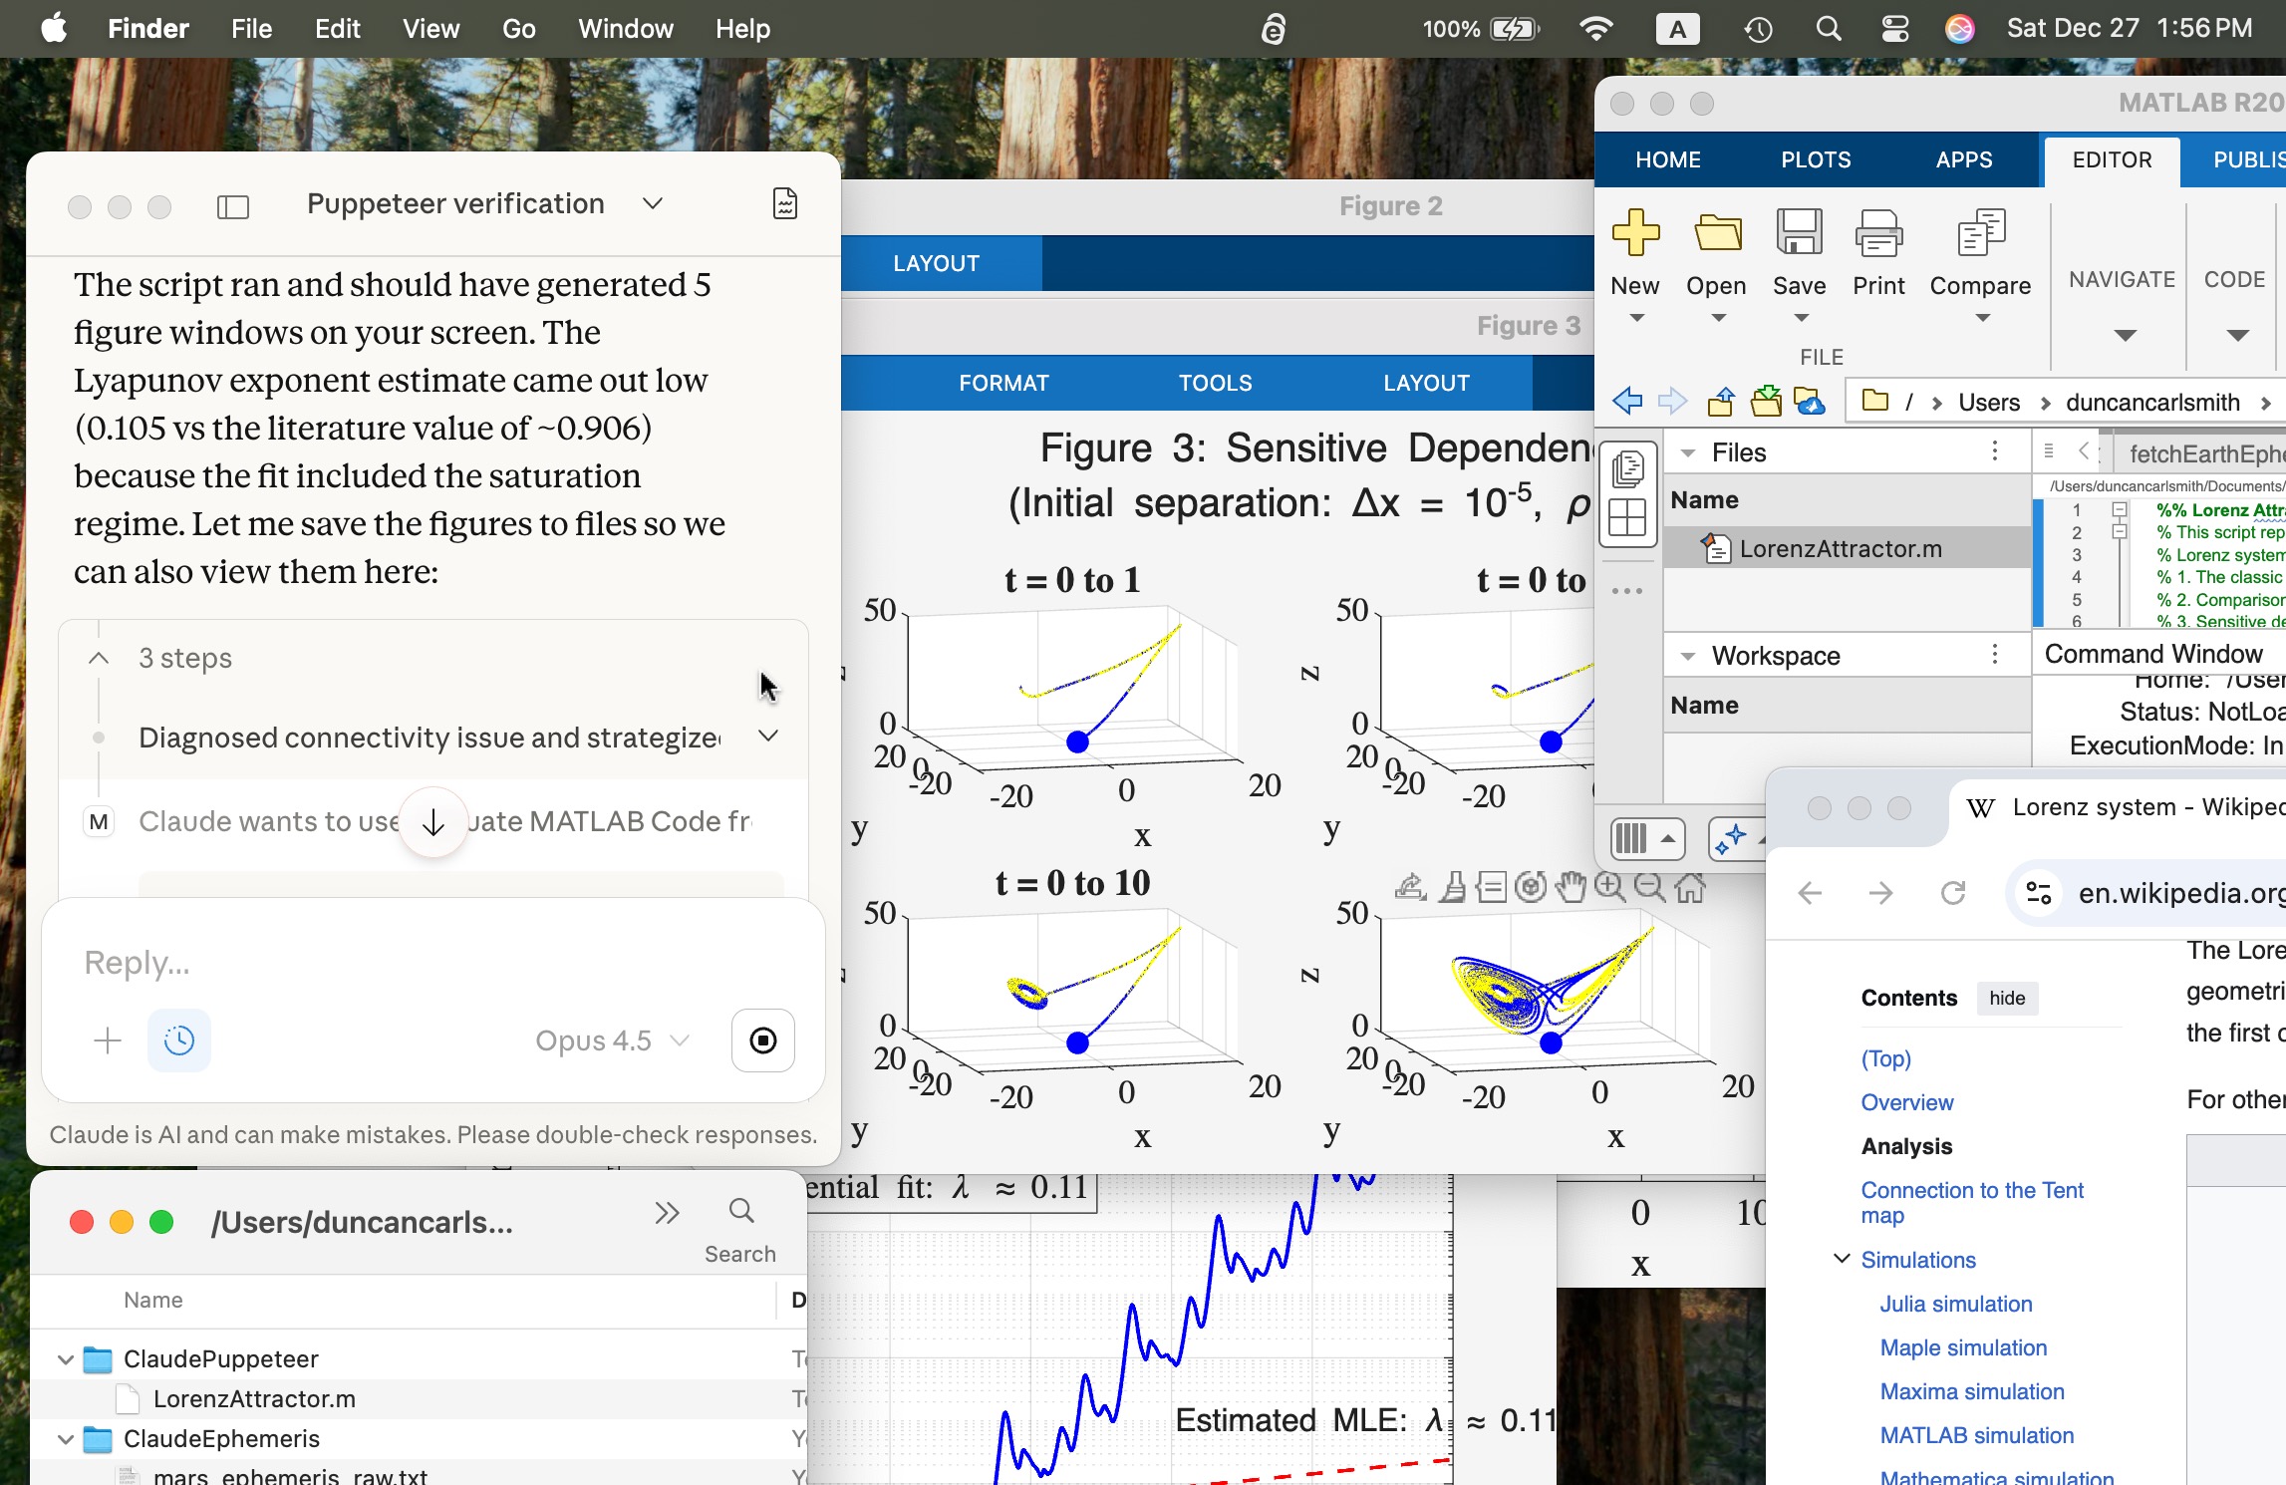2286x1485 pixels.
Task: Select the Zoom In tool in Figure 3
Action: click(1610, 886)
